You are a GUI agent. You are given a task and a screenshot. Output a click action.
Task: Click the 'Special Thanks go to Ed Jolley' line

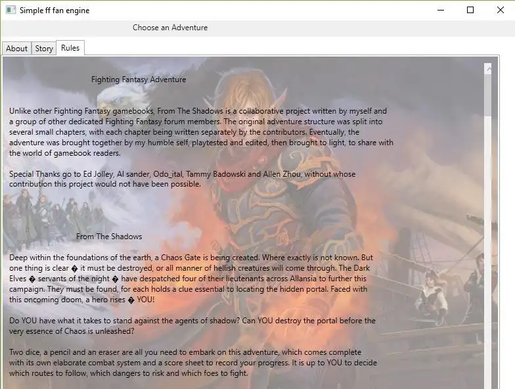point(183,173)
